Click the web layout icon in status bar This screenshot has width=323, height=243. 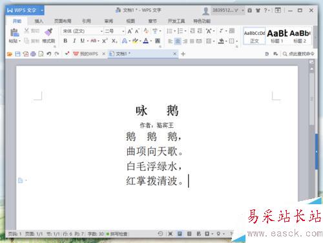point(198,233)
